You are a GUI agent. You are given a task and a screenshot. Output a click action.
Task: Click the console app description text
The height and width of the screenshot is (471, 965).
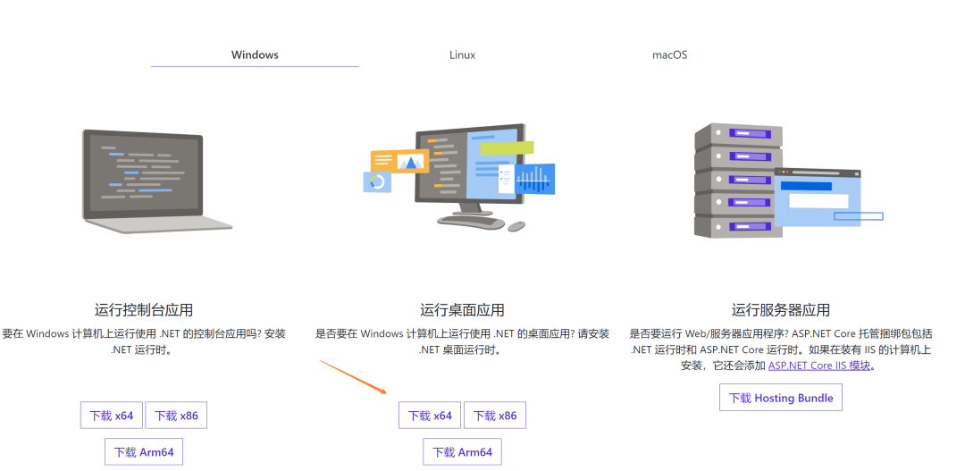[x=144, y=341]
